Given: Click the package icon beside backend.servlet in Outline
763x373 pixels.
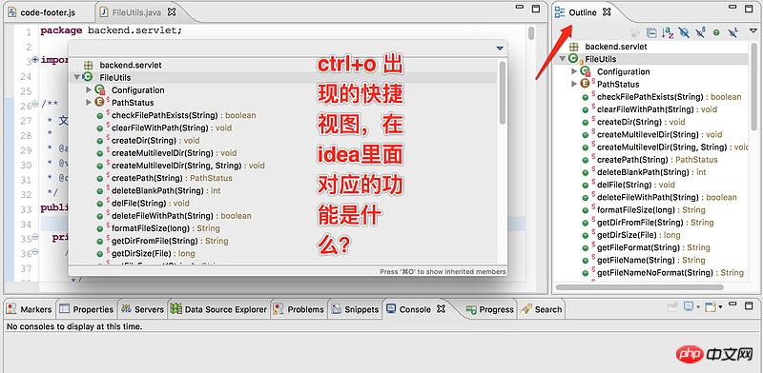Looking at the screenshot, I should click(x=574, y=47).
